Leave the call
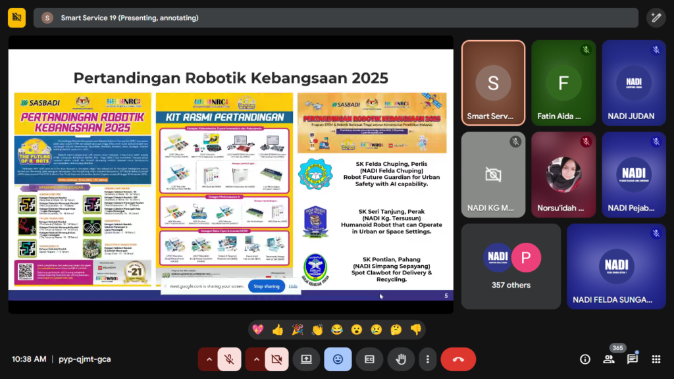Viewport: 674px width, 379px height. 458,359
